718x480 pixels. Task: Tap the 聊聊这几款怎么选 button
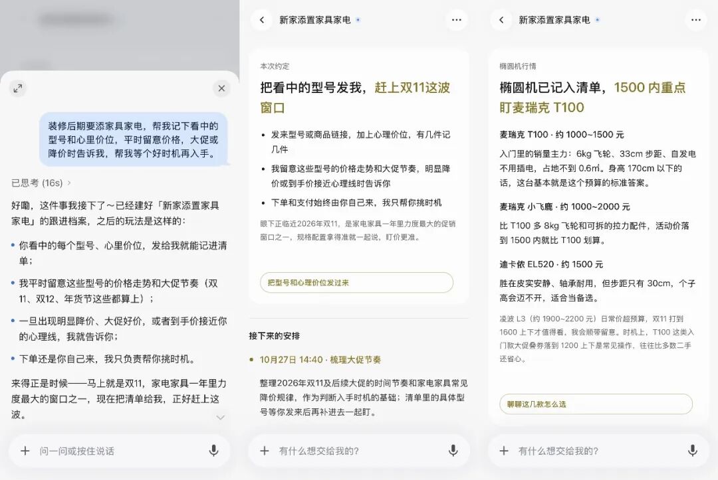point(596,404)
